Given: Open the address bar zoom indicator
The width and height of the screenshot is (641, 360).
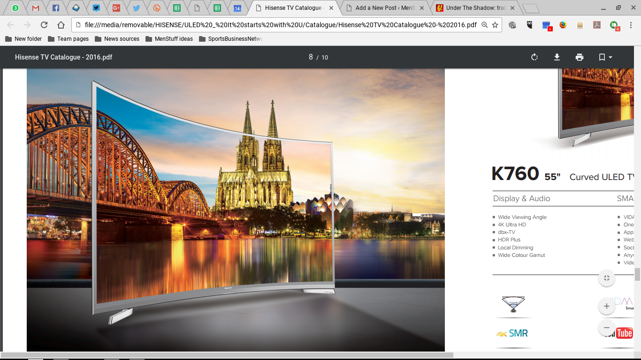Looking at the screenshot, I should click(x=485, y=25).
